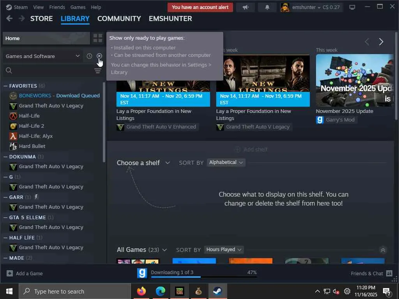Select Grand Theft Auto V Legacy under HALF LIFE
Image resolution: width=399 pixels, height=299 pixels.
coord(51,248)
